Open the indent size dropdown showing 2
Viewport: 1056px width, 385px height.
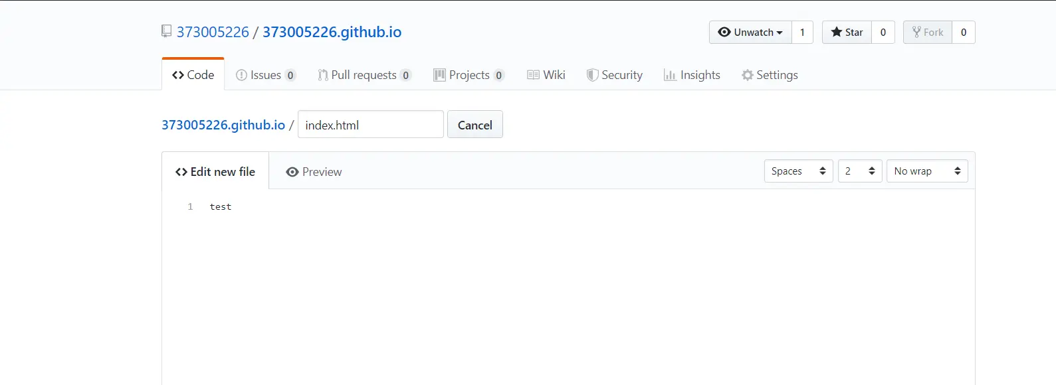pos(860,171)
